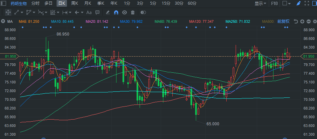
Task: Reset chart with undo arrow icon
Action: point(296,21)
